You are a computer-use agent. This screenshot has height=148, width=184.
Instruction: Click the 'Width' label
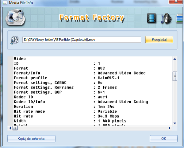click(20, 121)
